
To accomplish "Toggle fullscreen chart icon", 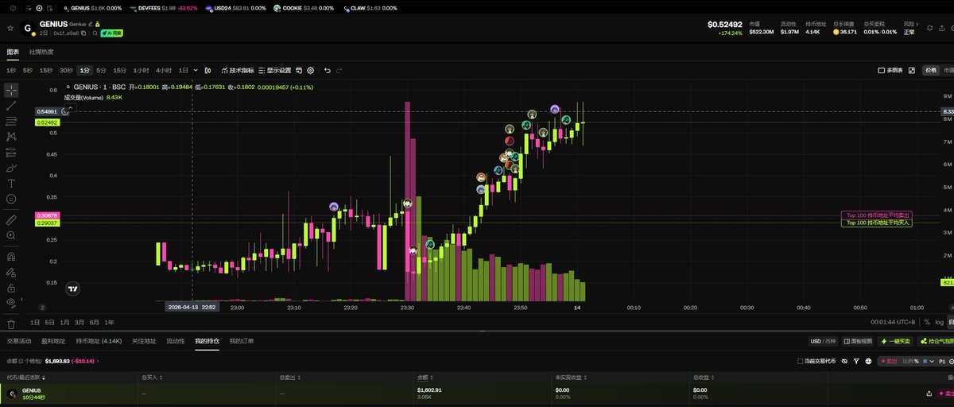I will [x=912, y=70].
